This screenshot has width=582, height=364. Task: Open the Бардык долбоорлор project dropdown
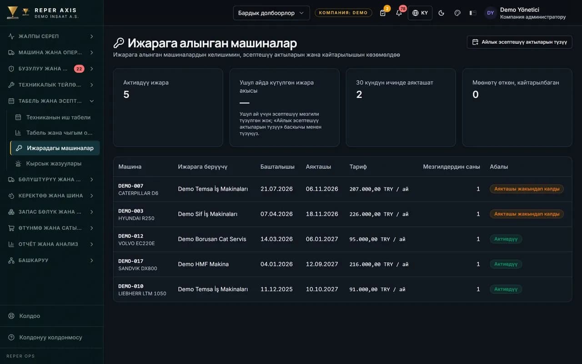[271, 13]
